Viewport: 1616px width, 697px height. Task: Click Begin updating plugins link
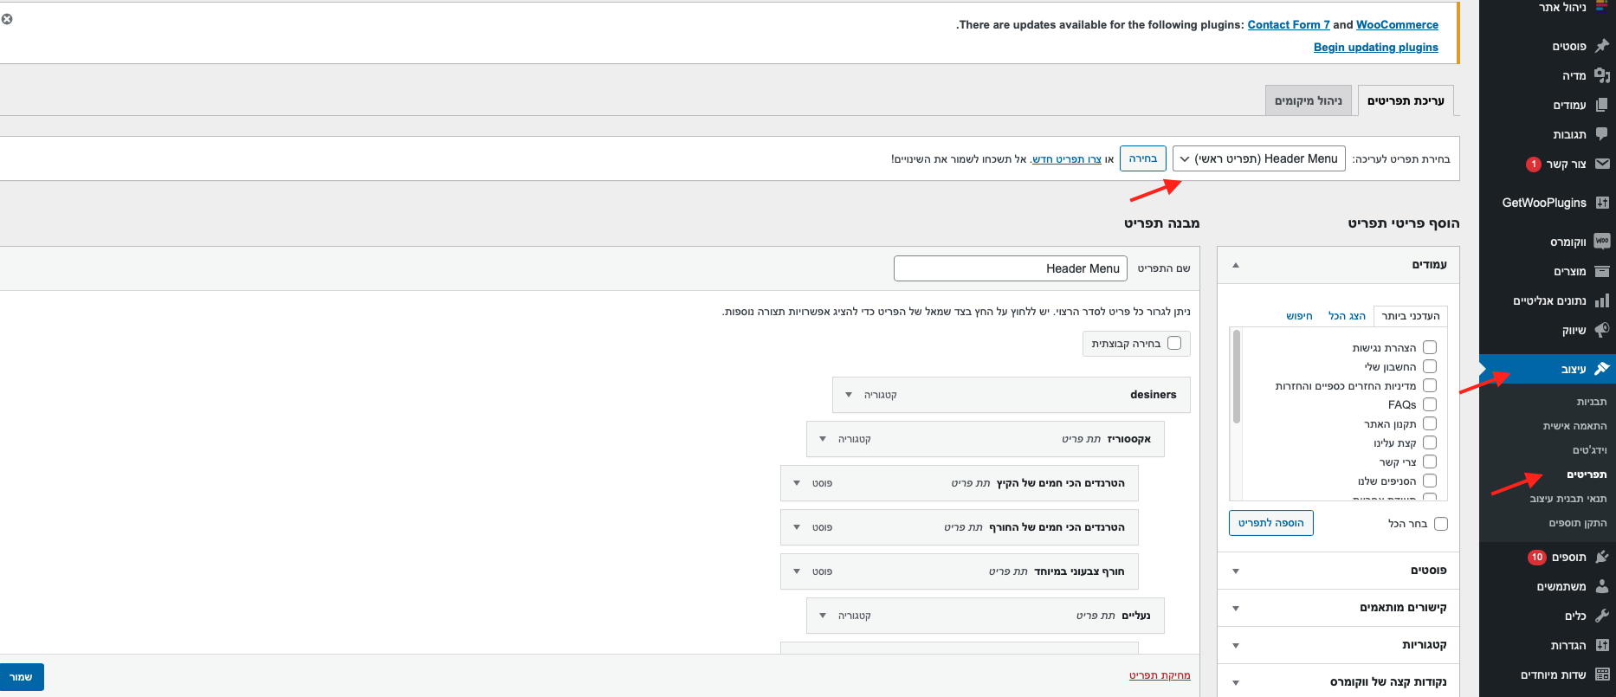coord(1375,47)
